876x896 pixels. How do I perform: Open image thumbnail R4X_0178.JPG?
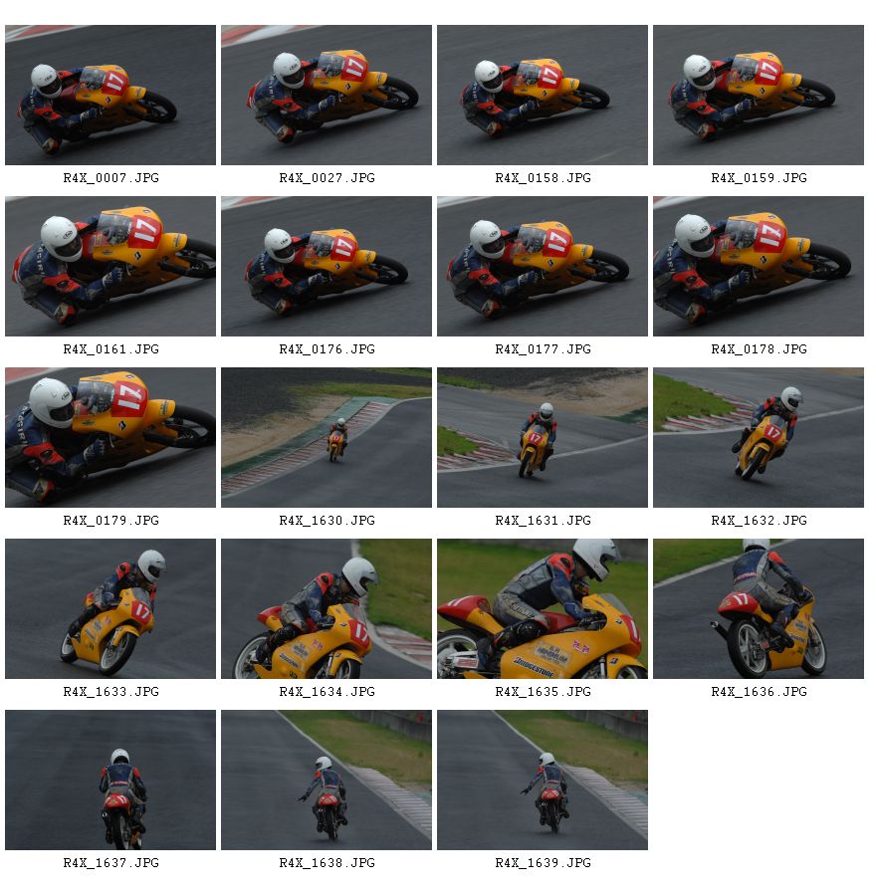[759, 266]
